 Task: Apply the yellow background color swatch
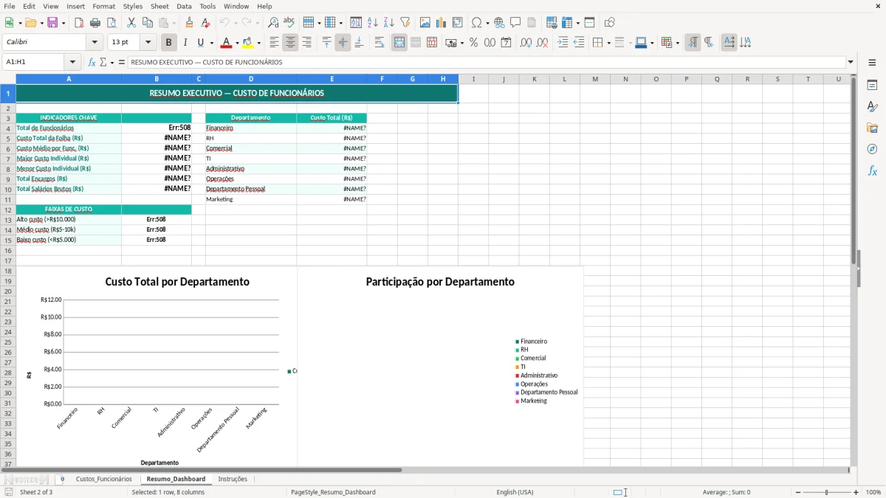tap(248, 43)
